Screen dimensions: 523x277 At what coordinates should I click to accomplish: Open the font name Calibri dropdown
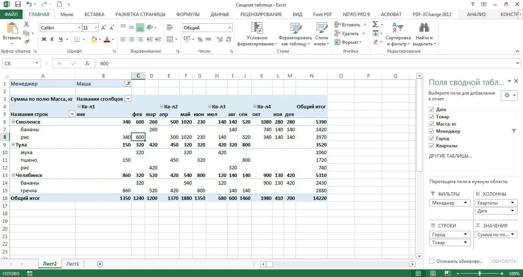tap(79, 28)
